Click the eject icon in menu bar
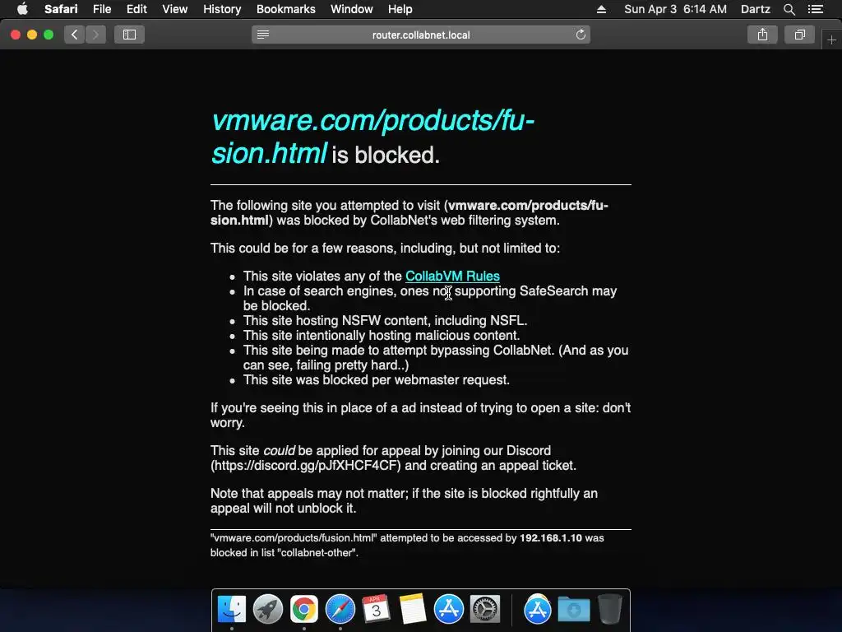842x632 pixels. 601,9
